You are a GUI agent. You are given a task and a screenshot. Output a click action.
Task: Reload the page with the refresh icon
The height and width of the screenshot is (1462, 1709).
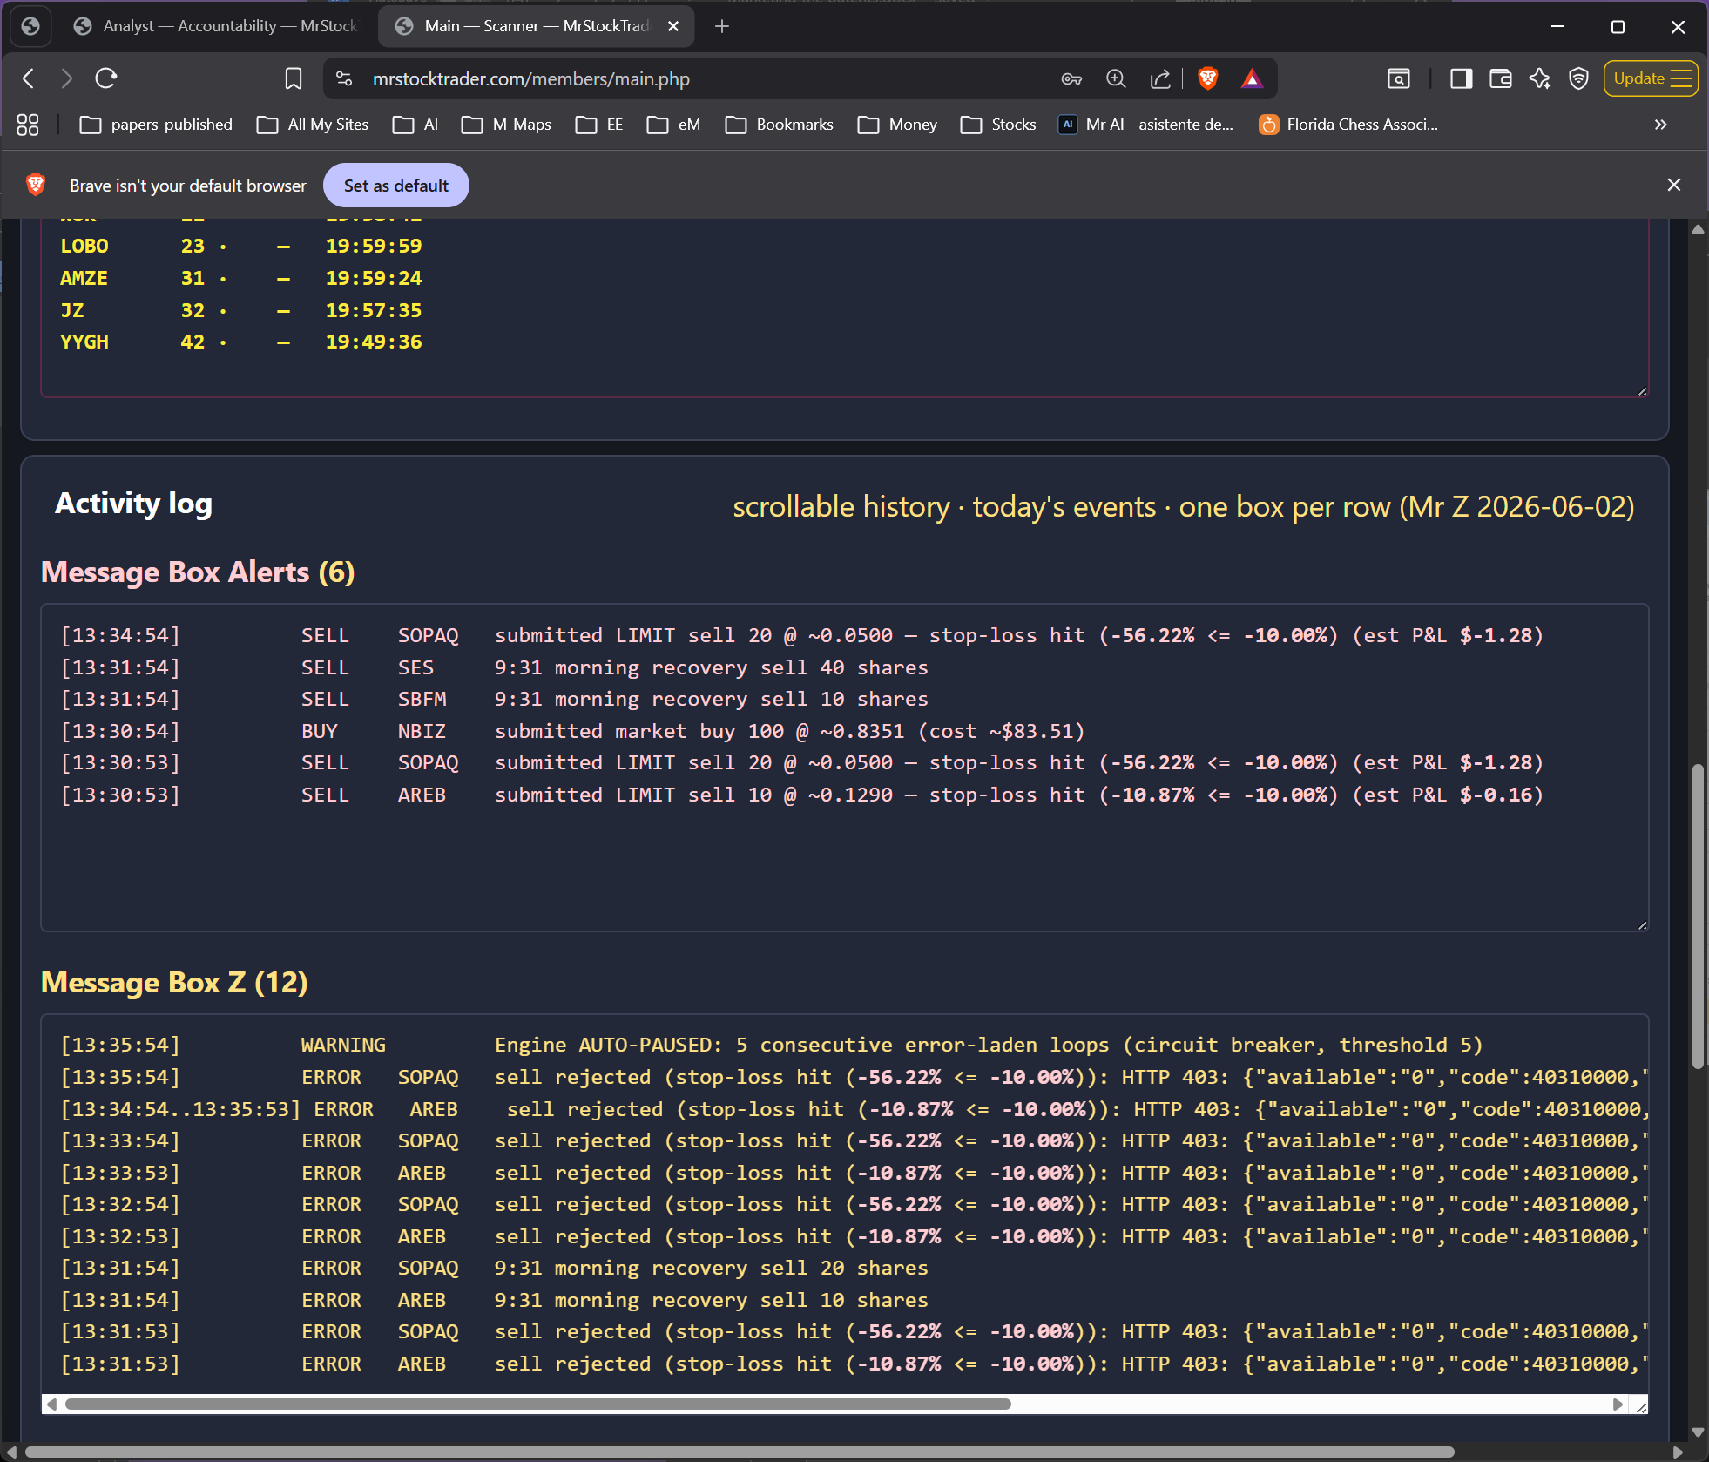(x=106, y=78)
